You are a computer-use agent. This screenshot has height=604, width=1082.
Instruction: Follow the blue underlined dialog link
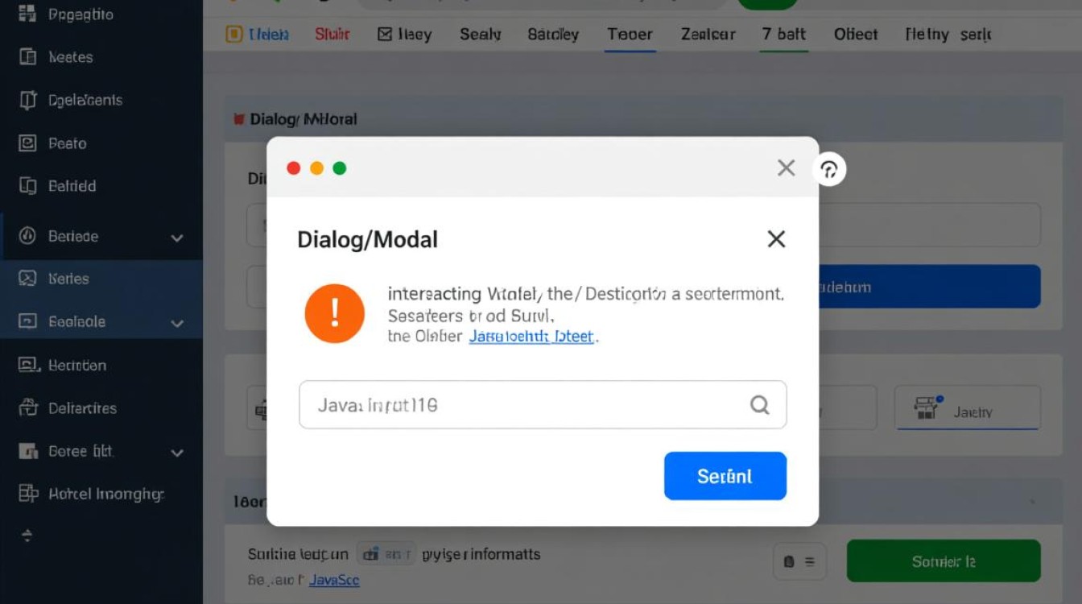[x=531, y=337]
